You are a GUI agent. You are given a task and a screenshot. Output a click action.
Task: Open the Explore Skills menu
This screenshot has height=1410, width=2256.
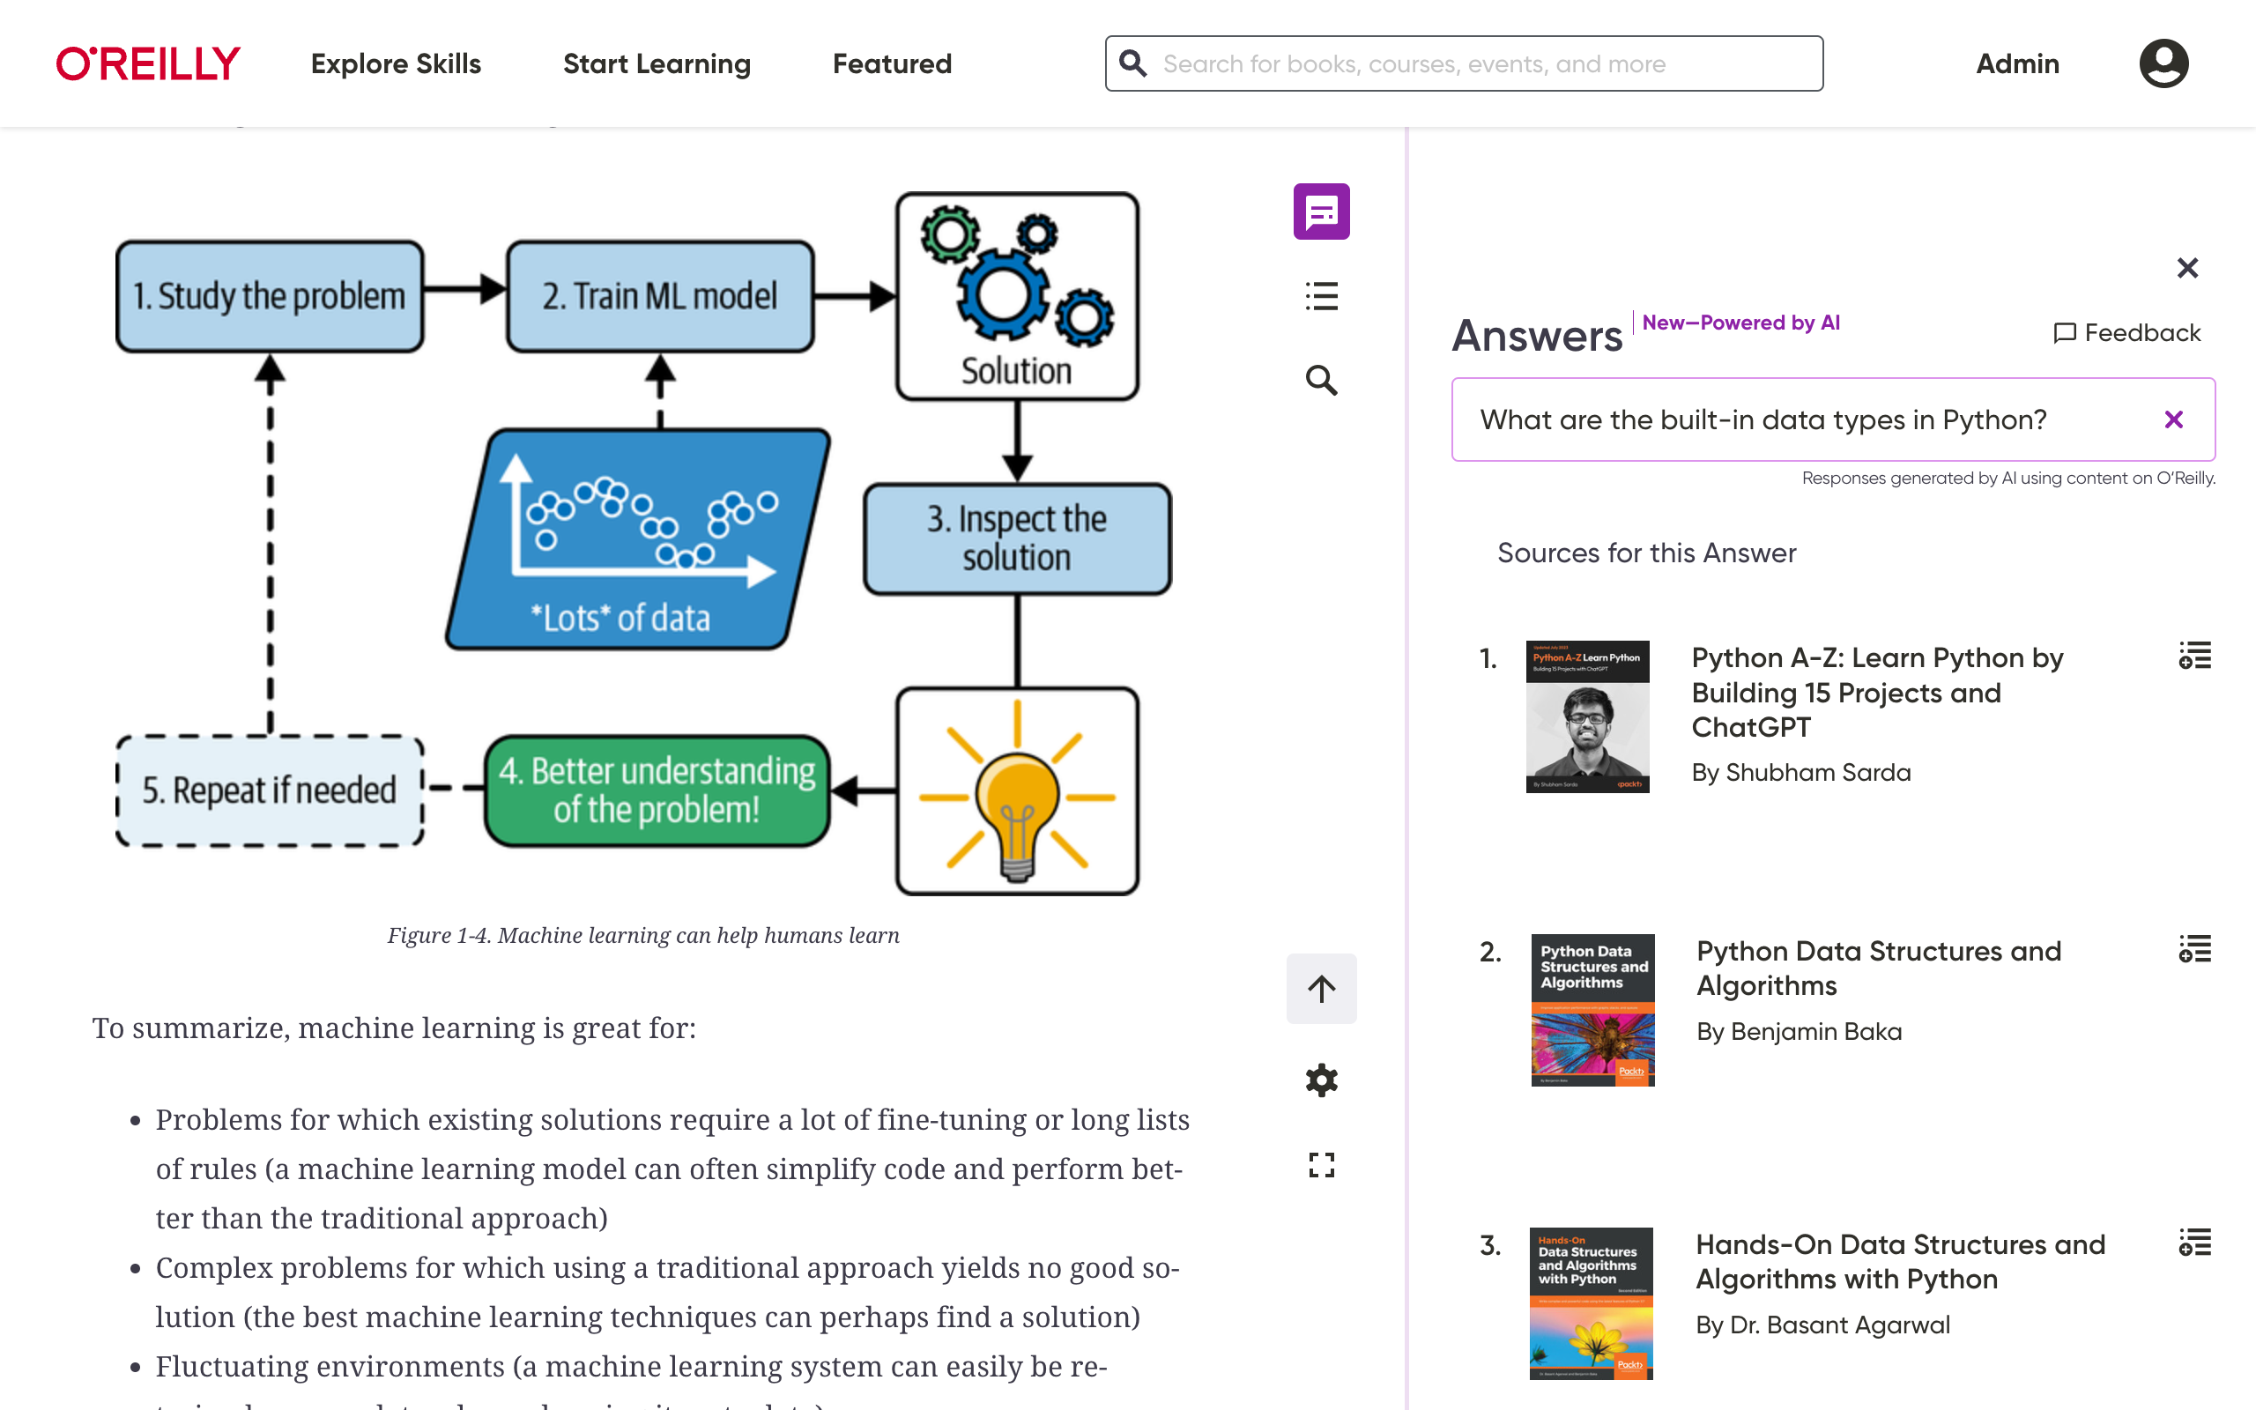[397, 63]
